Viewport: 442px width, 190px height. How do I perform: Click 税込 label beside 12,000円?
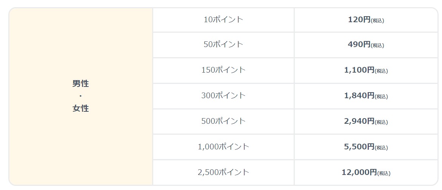click(x=383, y=173)
